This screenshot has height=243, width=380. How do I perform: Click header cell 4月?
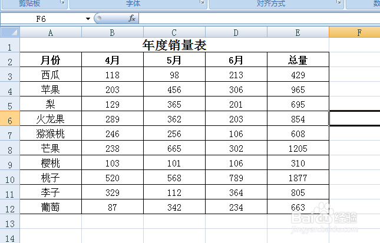click(x=113, y=60)
